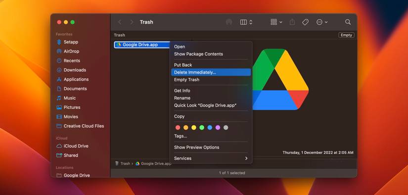408x195 pixels.
Task: Apply the green tag color
Action: click(202, 128)
